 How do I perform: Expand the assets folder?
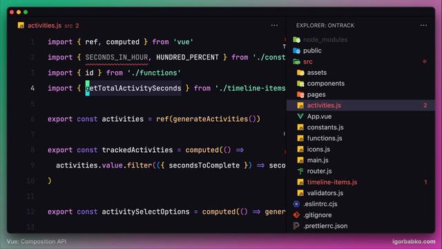click(x=317, y=73)
